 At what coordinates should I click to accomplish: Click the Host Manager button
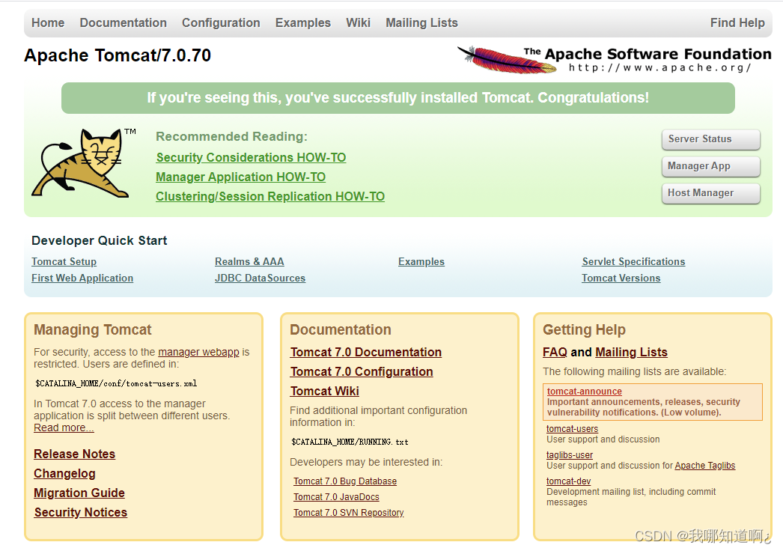tap(710, 193)
